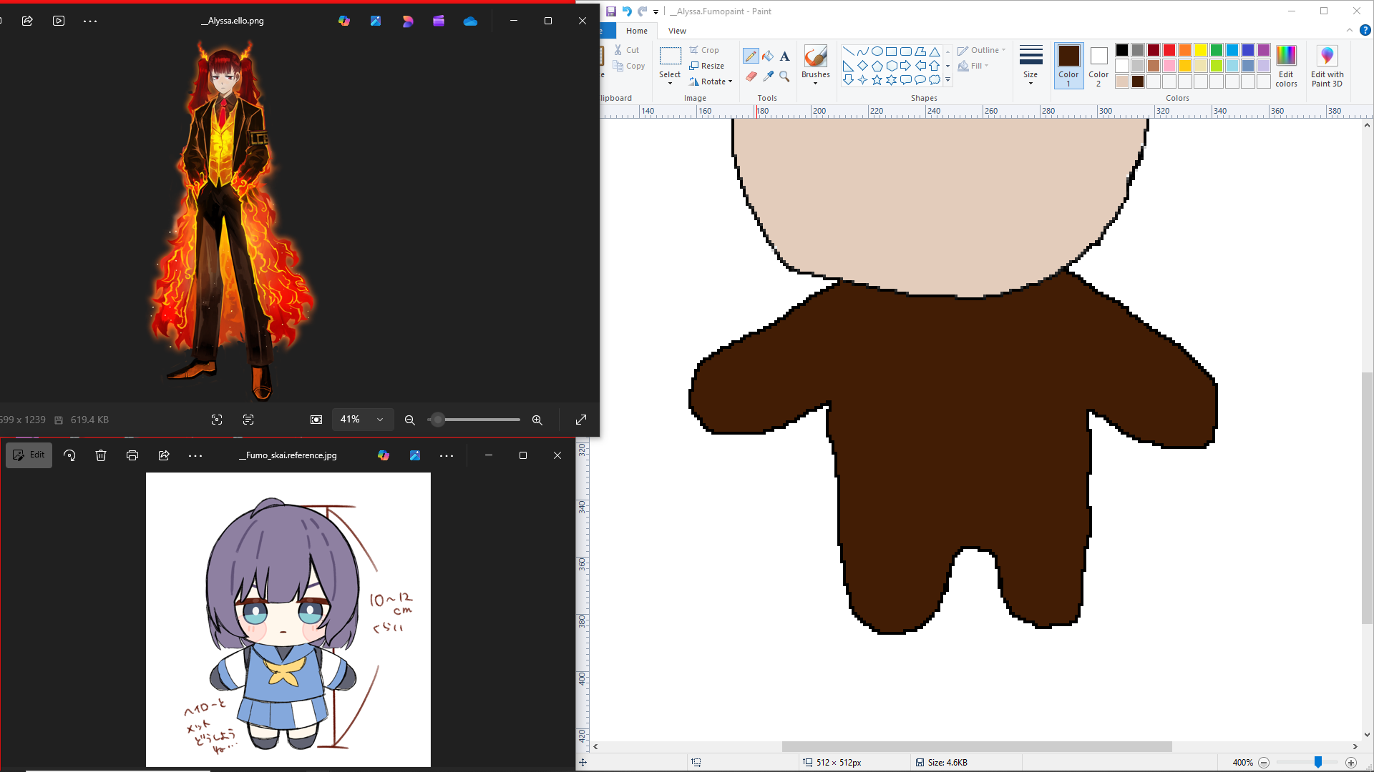This screenshot has height=772, width=1374.
Task: Select the Text tool in Paint
Action: click(784, 56)
